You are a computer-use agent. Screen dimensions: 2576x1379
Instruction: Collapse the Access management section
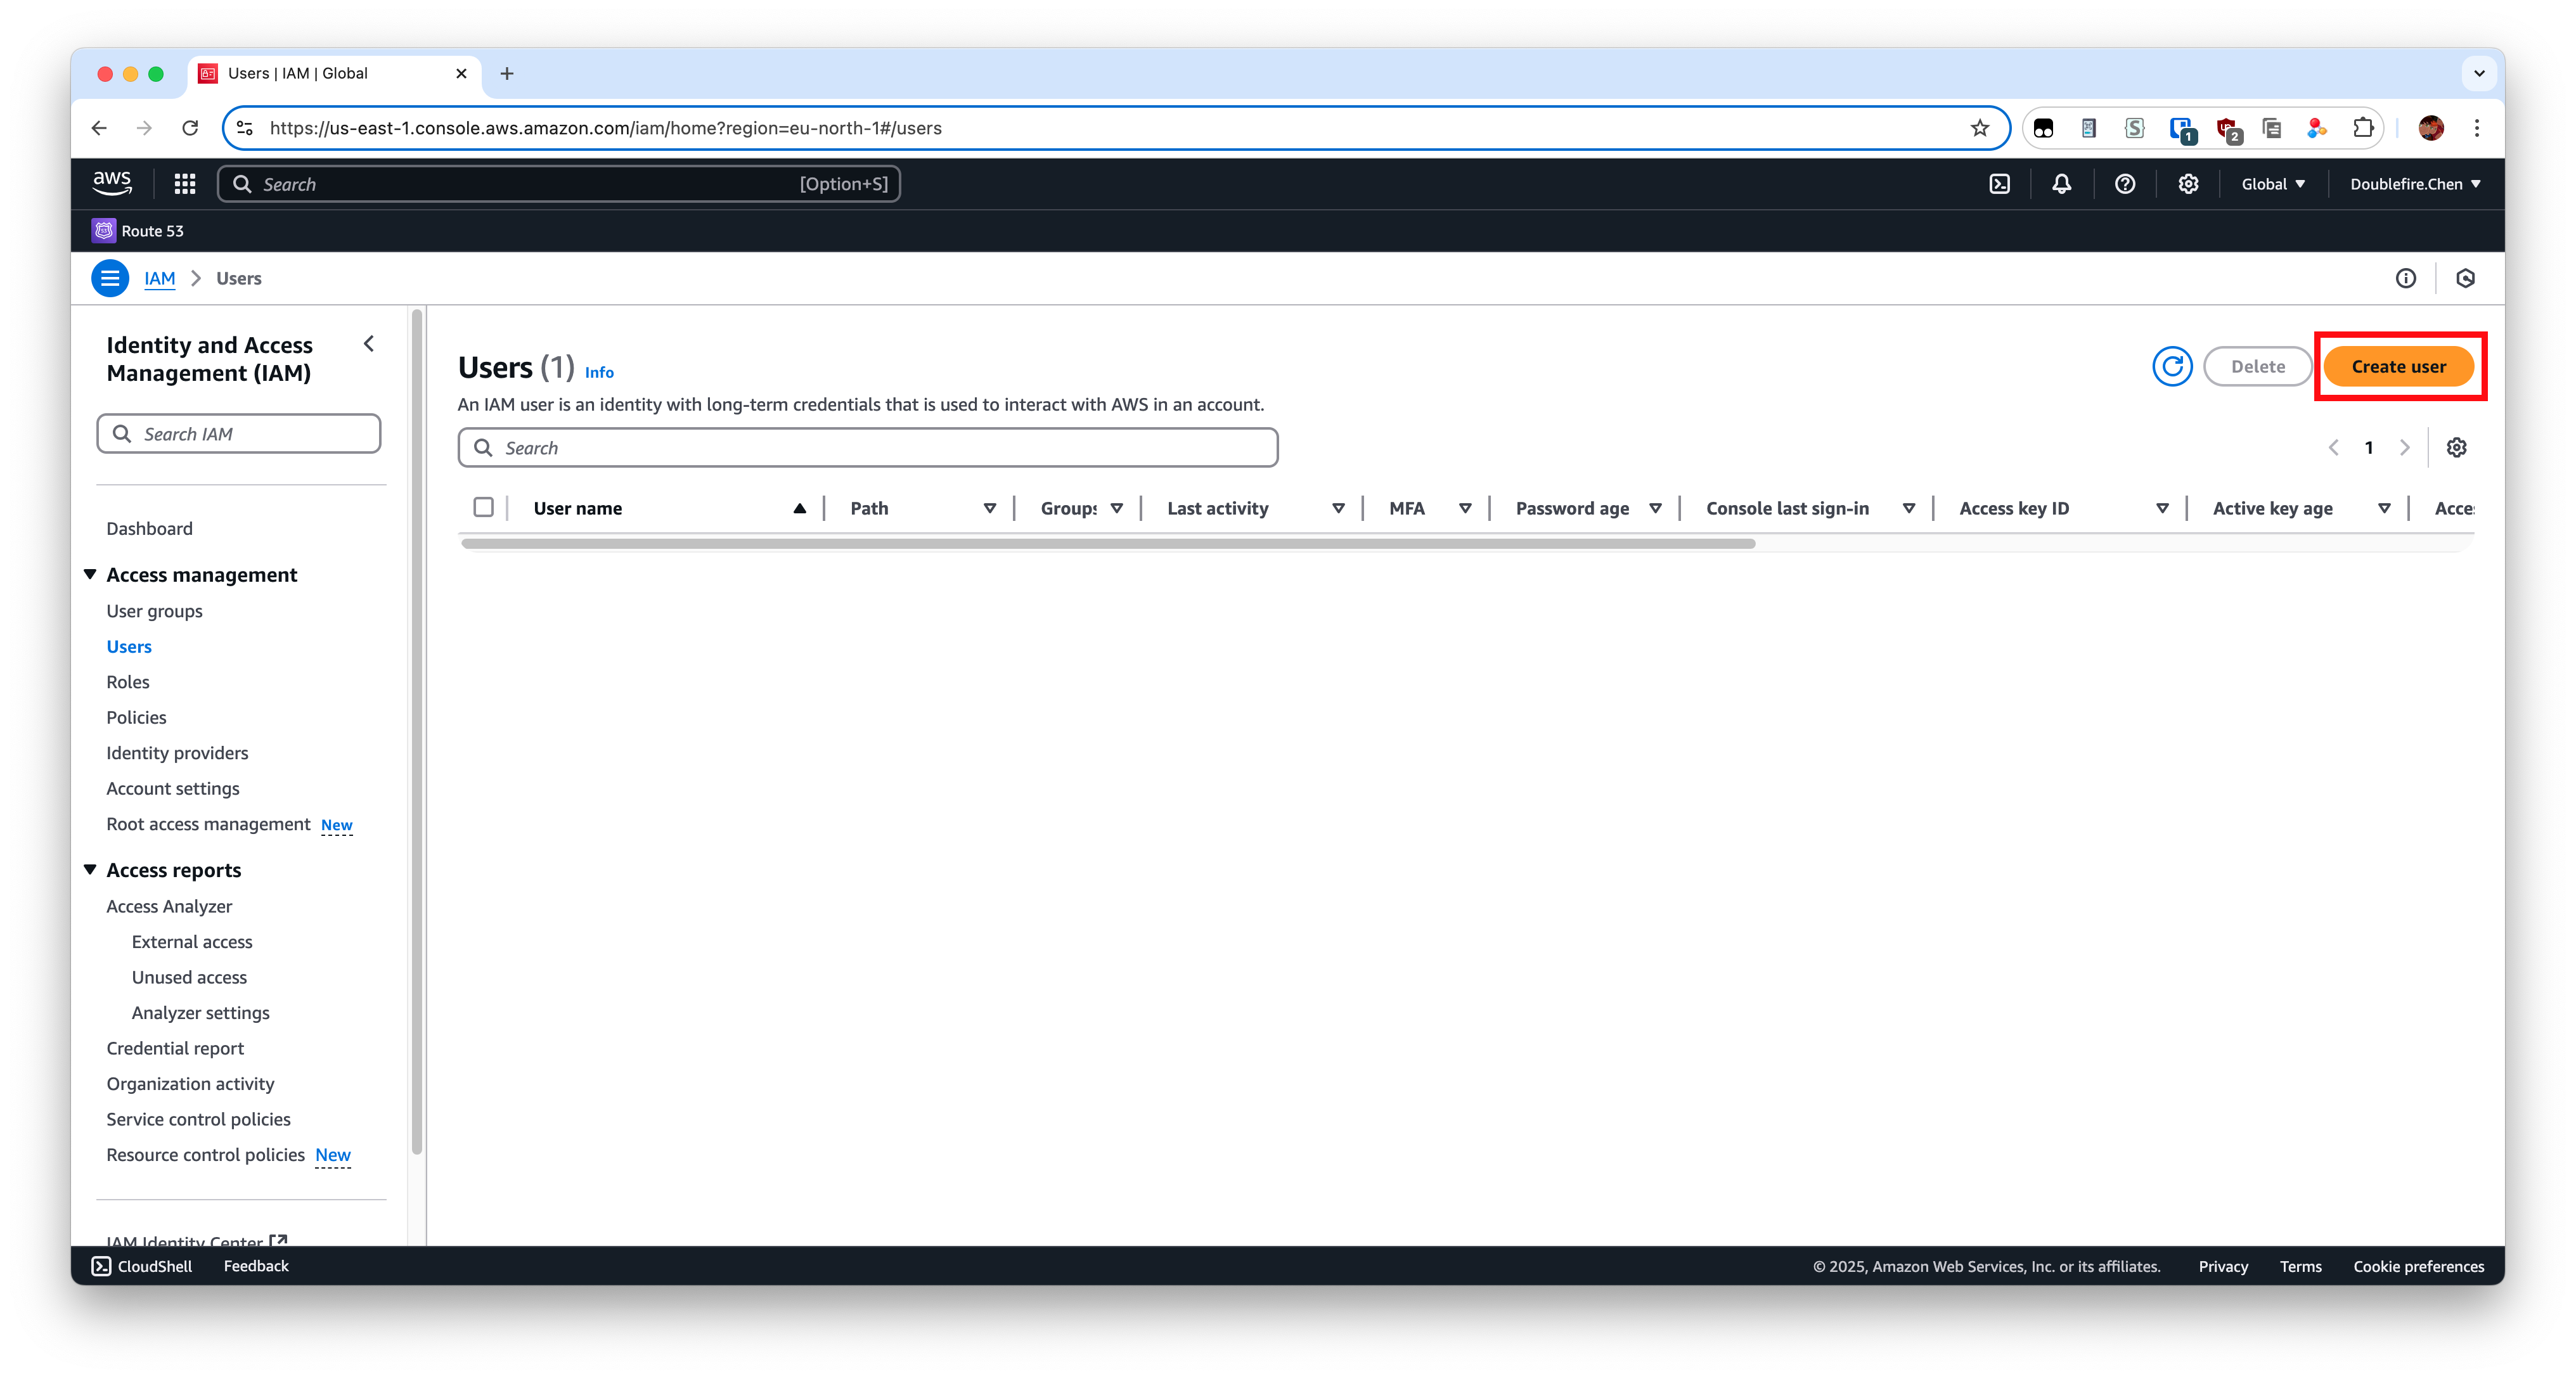click(x=90, y=574)
